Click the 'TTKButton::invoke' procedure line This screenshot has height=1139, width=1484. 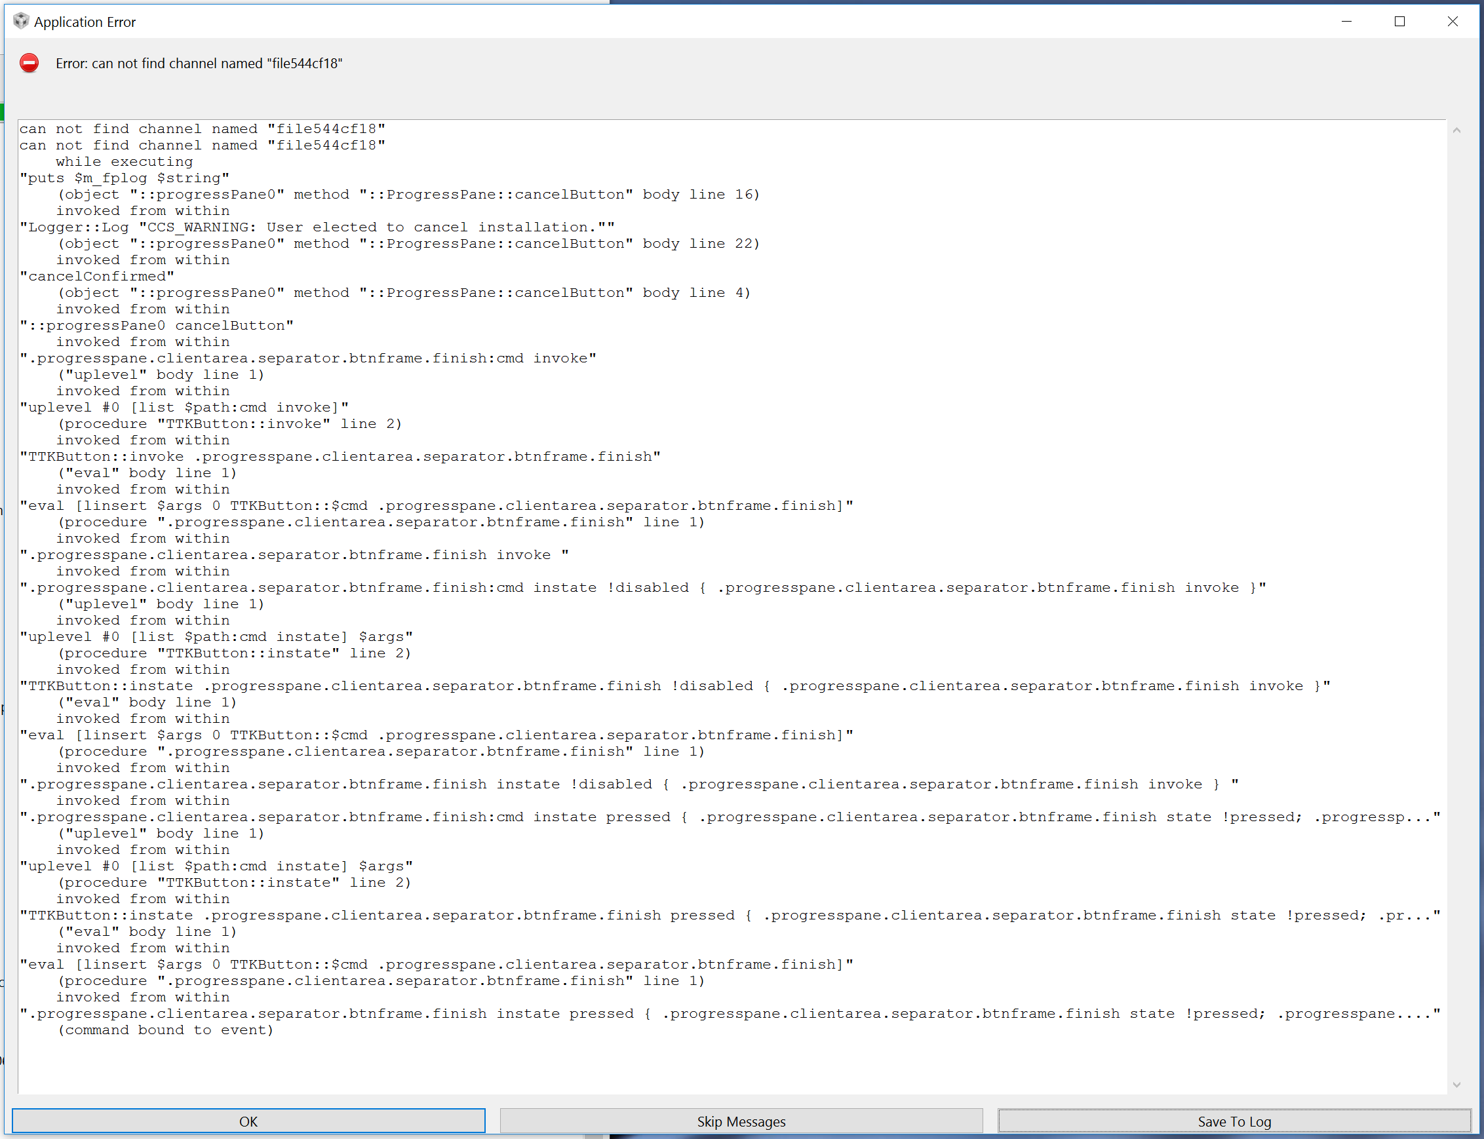pos(231,424)
